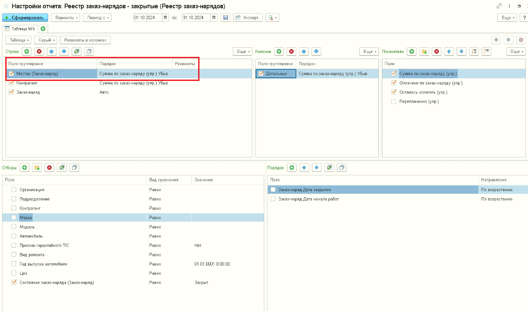Image resolution: width=528 pixels, height=311 pixels.
Task: Click the Эксперт button
Action: (248, 17)
